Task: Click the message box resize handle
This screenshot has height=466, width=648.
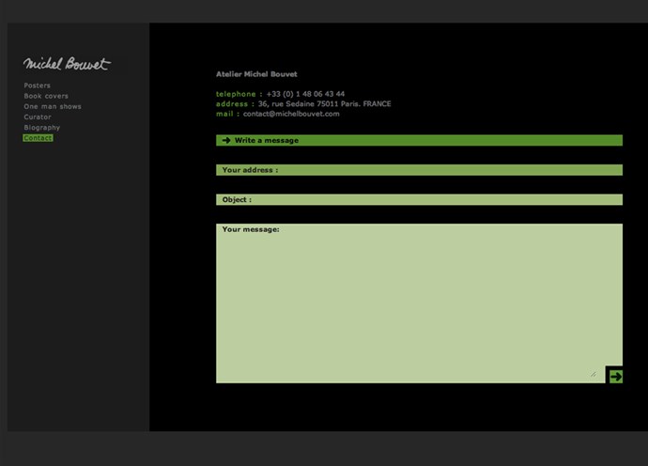Action: 594,374
